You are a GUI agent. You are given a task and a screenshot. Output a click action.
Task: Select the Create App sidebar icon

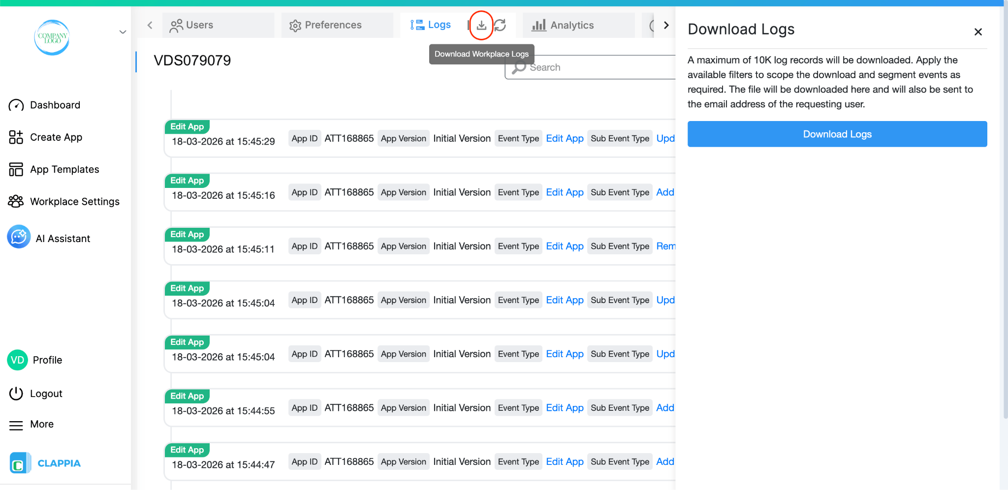click(x=15, y=137)
